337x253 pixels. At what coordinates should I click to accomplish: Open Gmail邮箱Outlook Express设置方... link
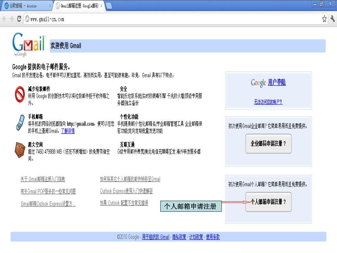[x=48, y=204]
